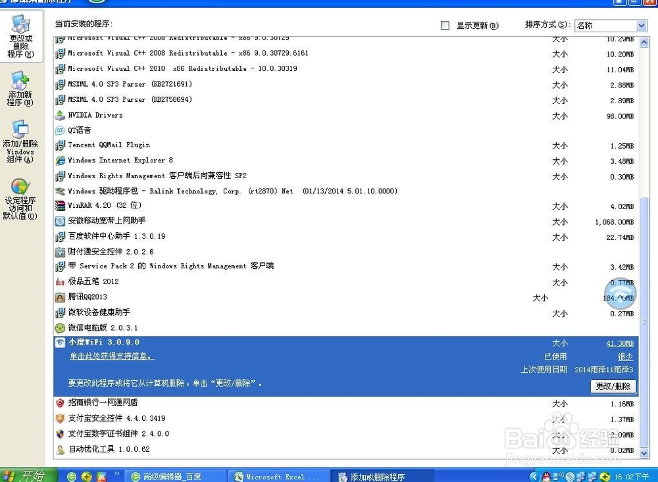Select 自动优化工具 icon
The width and height of the screenshot is (658, 482).
click(60, 450)
